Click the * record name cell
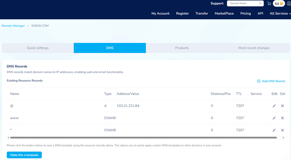Image resolution: width=291 pixels, height=159 pixels. pos(11,130)
